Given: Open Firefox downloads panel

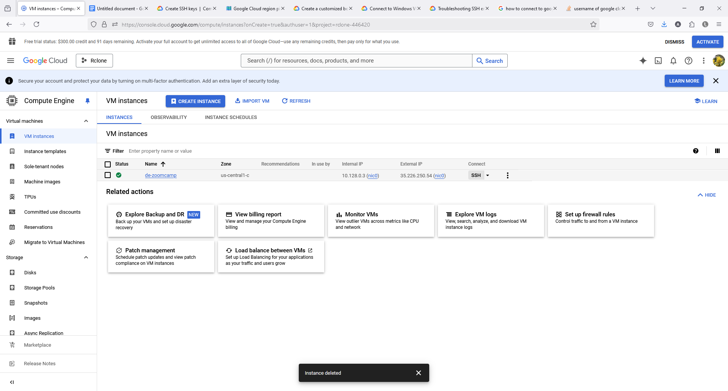Looking at the screenshot, I should 664,25.
